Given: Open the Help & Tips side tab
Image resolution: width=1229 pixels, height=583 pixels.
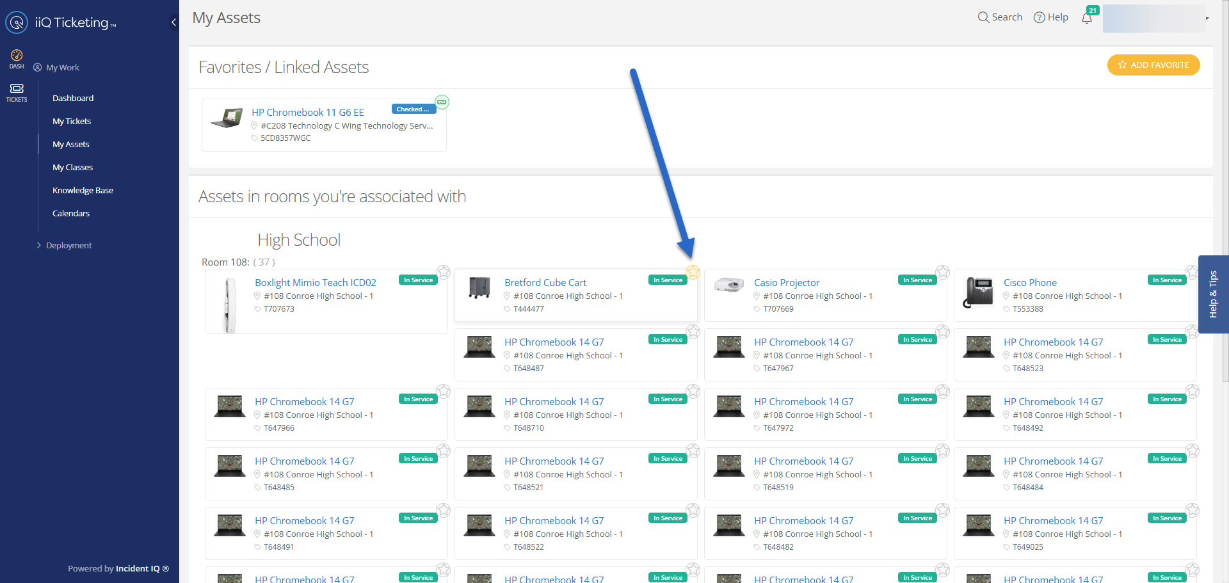Looking at the screenshot, I should (1213, 294).
